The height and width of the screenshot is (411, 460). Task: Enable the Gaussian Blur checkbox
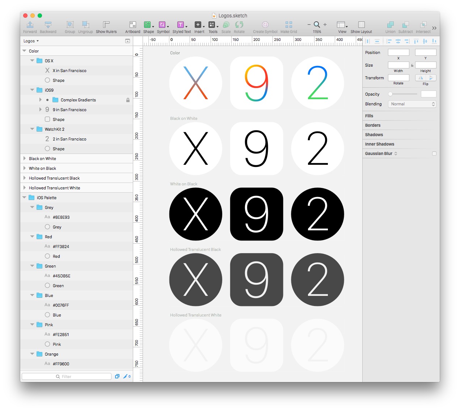pos(434,154)
